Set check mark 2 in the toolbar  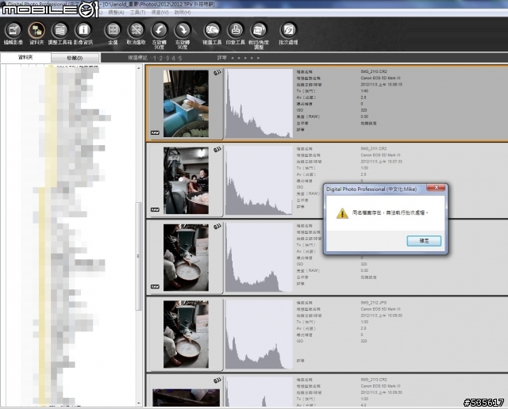(x=160, y=58)
